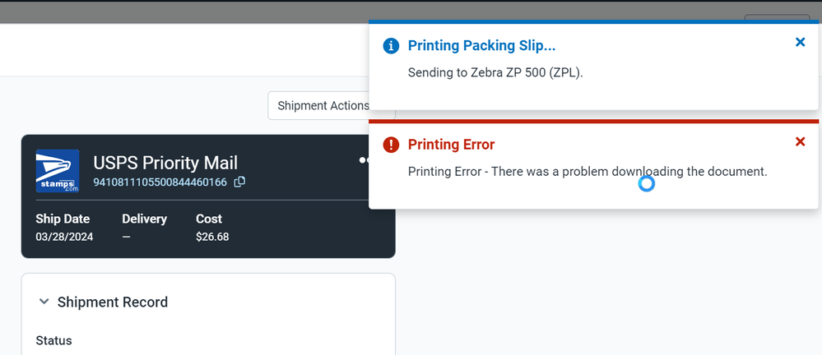
Task: Click the shipment cost $26.68
Action: point(212,237)
